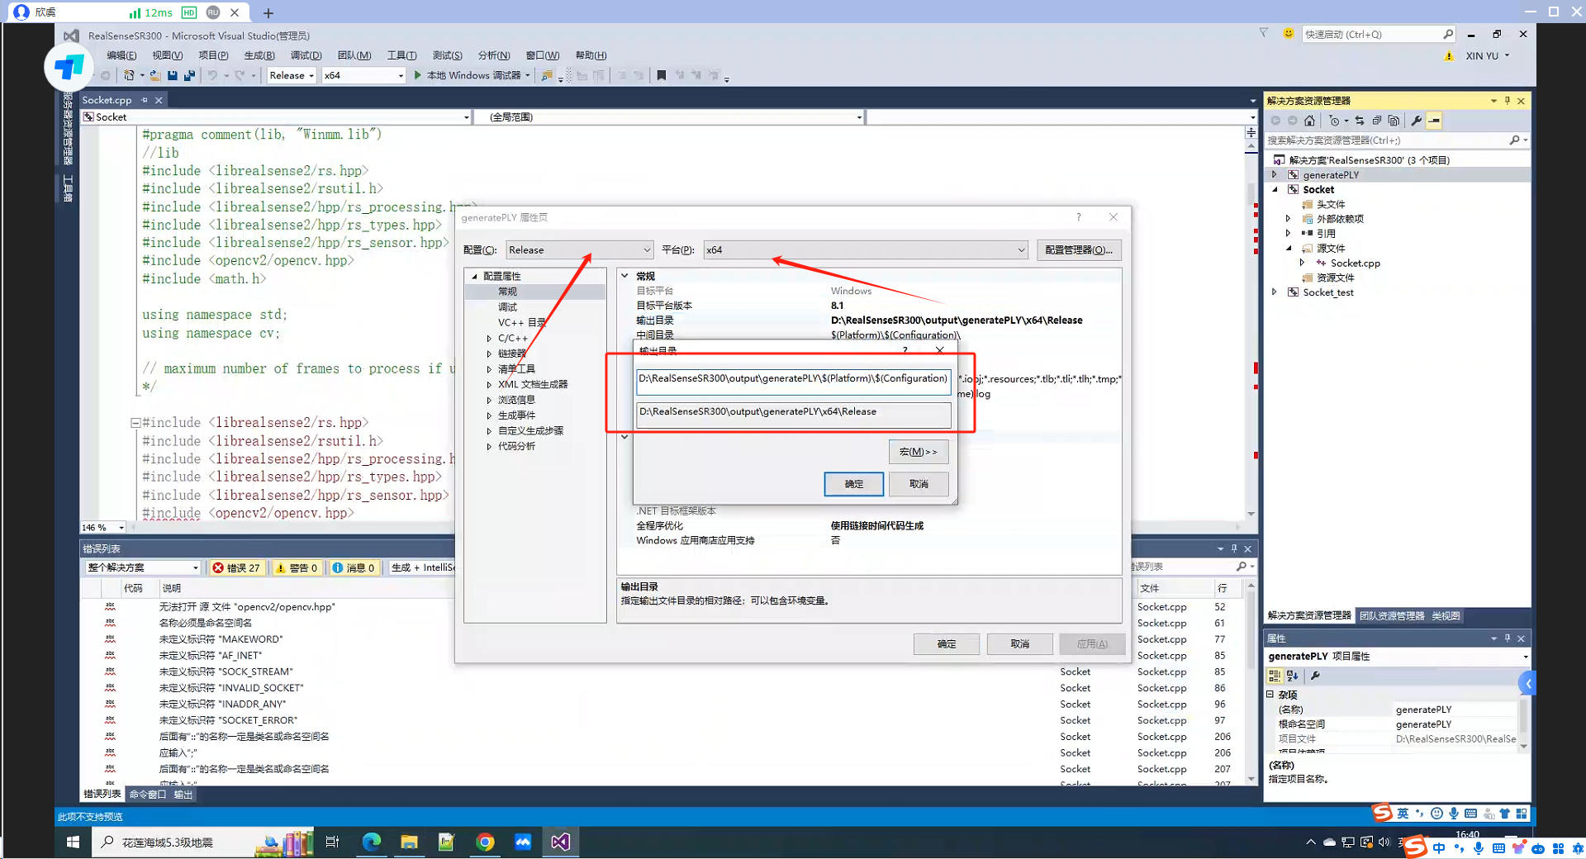Open File Explorer from the taskbar
The width and height of the screenshot is (1586, 859).
(409, 842)
